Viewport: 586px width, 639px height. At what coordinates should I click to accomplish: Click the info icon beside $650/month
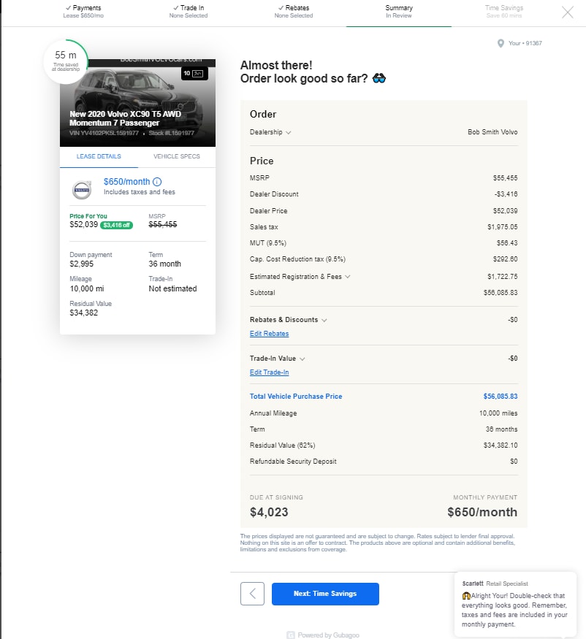[x=157, y=182]
